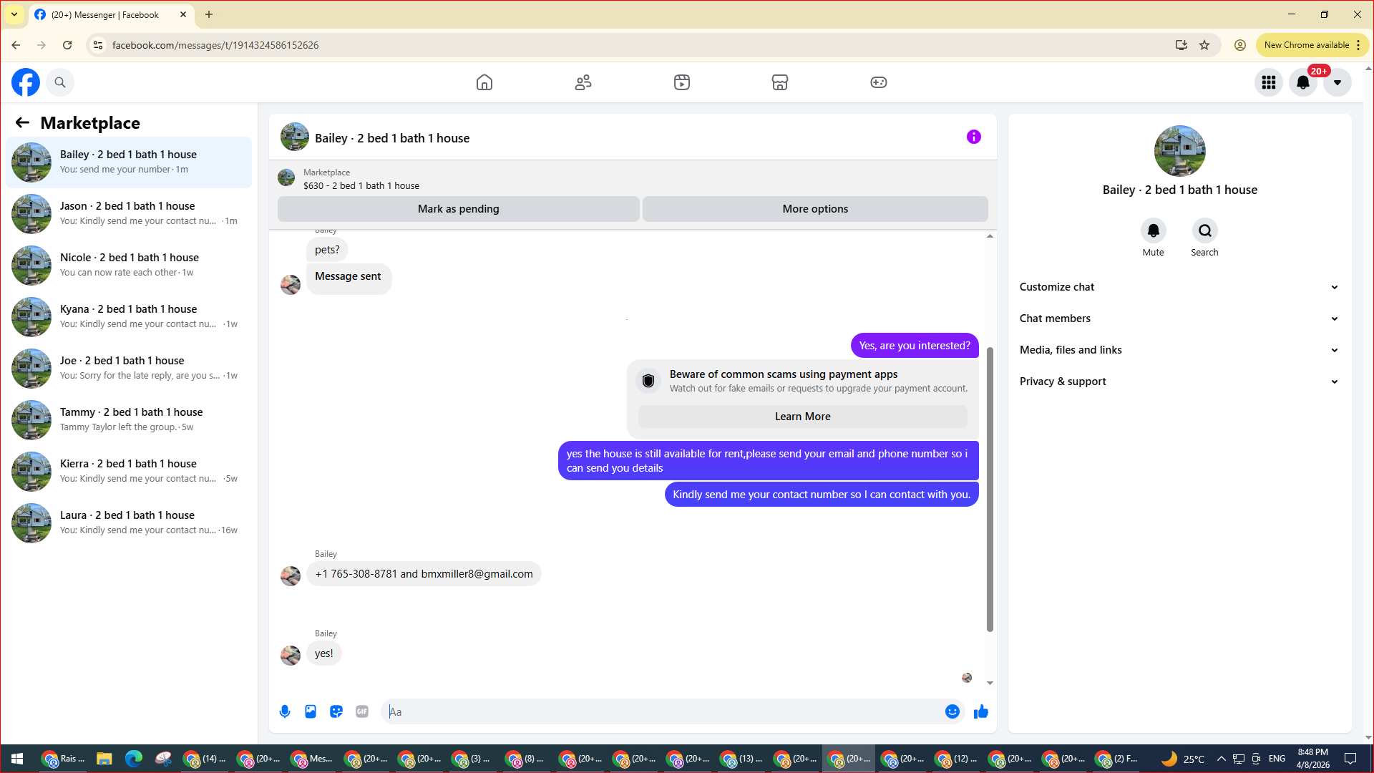Expand Media, files and links section
1374x773 pixels.
(x=1179, y=350)
